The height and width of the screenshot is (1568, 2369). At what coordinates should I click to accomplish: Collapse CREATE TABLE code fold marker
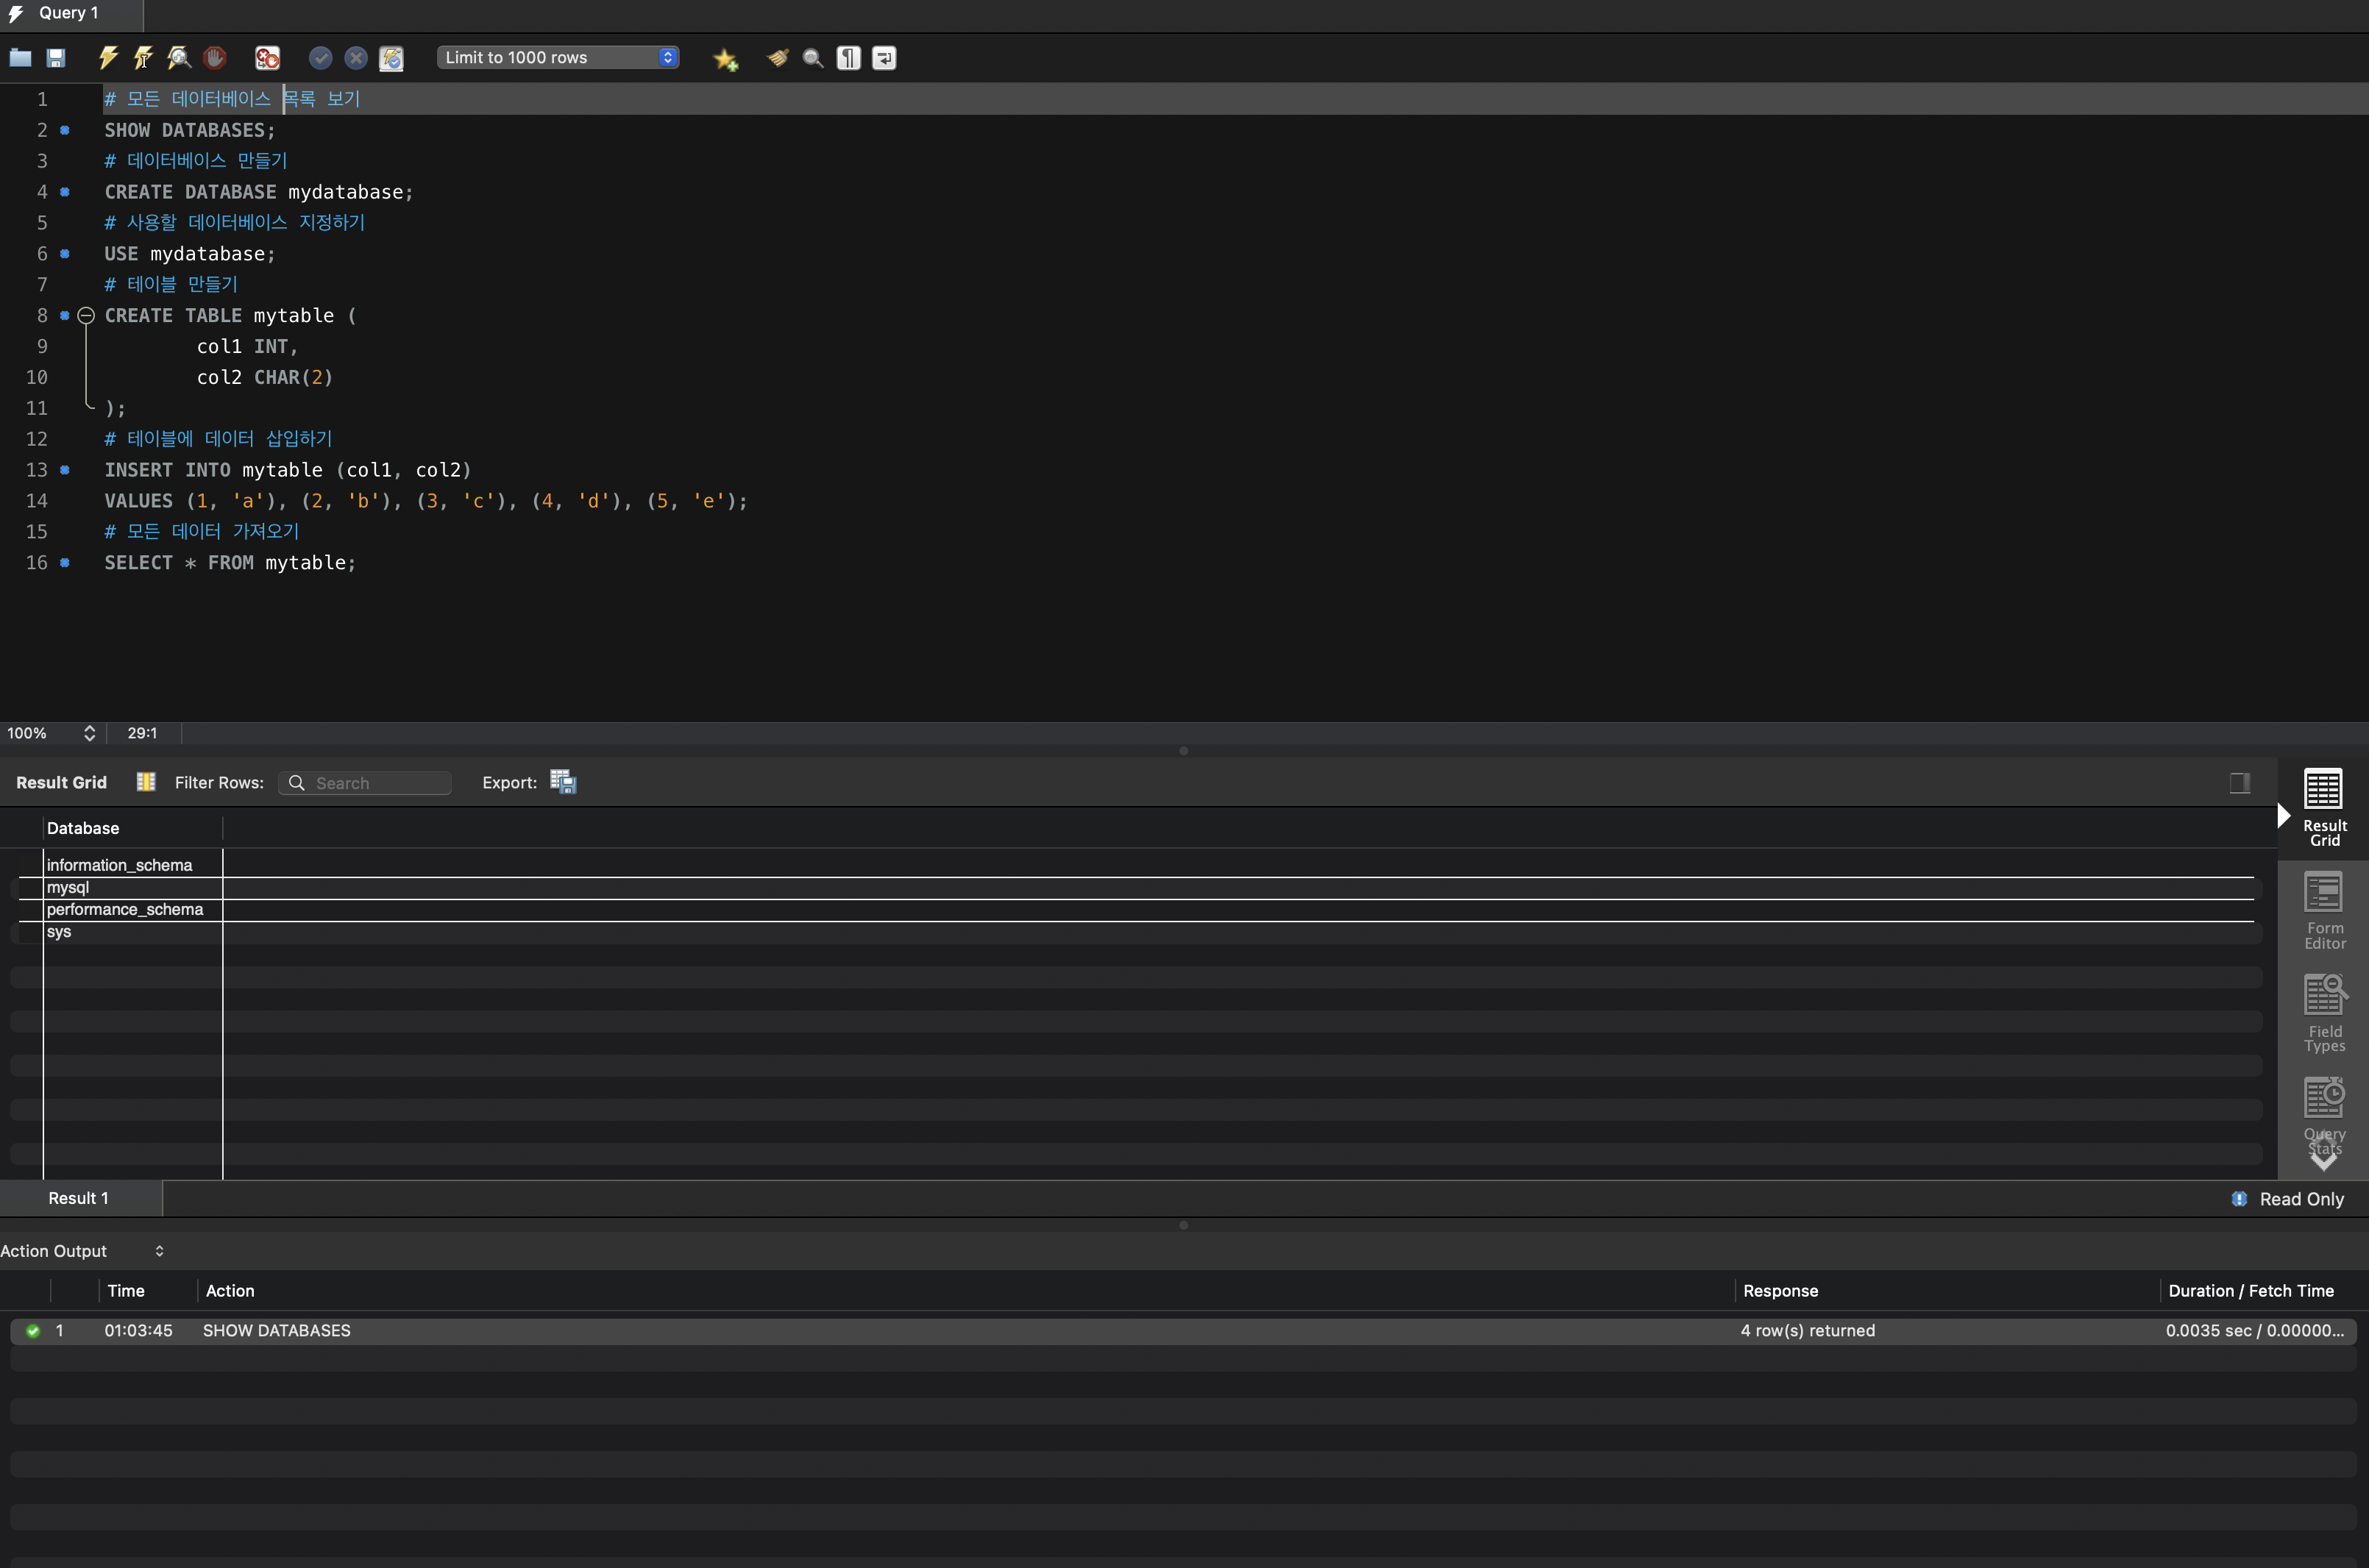pos(86,315)
